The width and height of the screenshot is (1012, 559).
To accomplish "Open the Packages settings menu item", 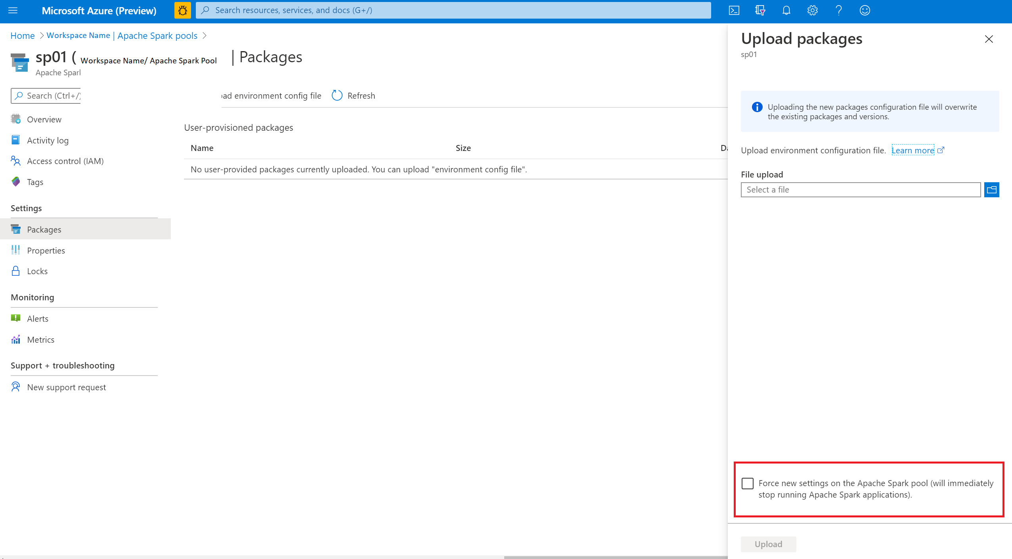I will point(43,229).
